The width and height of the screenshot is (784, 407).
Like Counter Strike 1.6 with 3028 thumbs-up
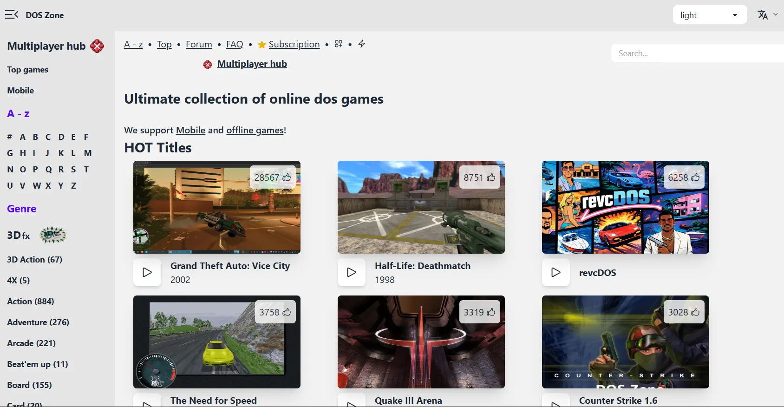(x=684, y=312)
